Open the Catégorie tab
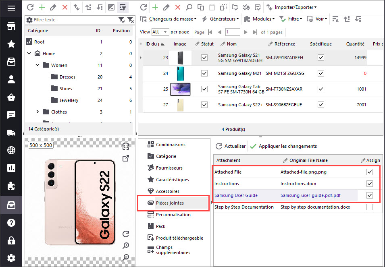Image resolution: width=385 pixels, height=267 pixels. pos(162,156)
